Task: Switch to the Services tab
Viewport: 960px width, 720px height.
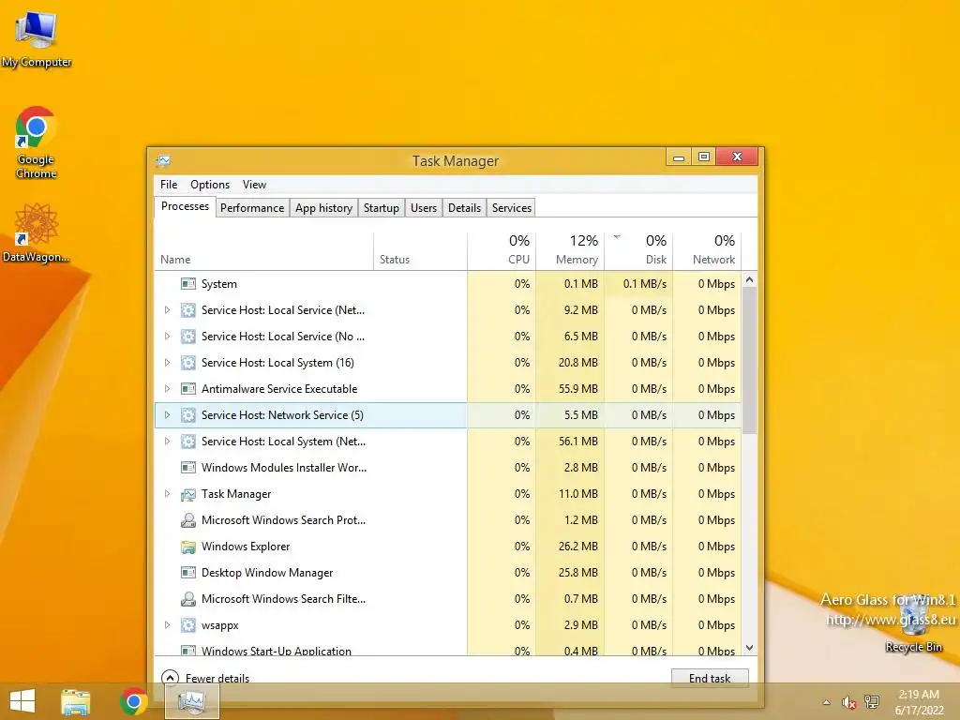Action: coord(512,208)
